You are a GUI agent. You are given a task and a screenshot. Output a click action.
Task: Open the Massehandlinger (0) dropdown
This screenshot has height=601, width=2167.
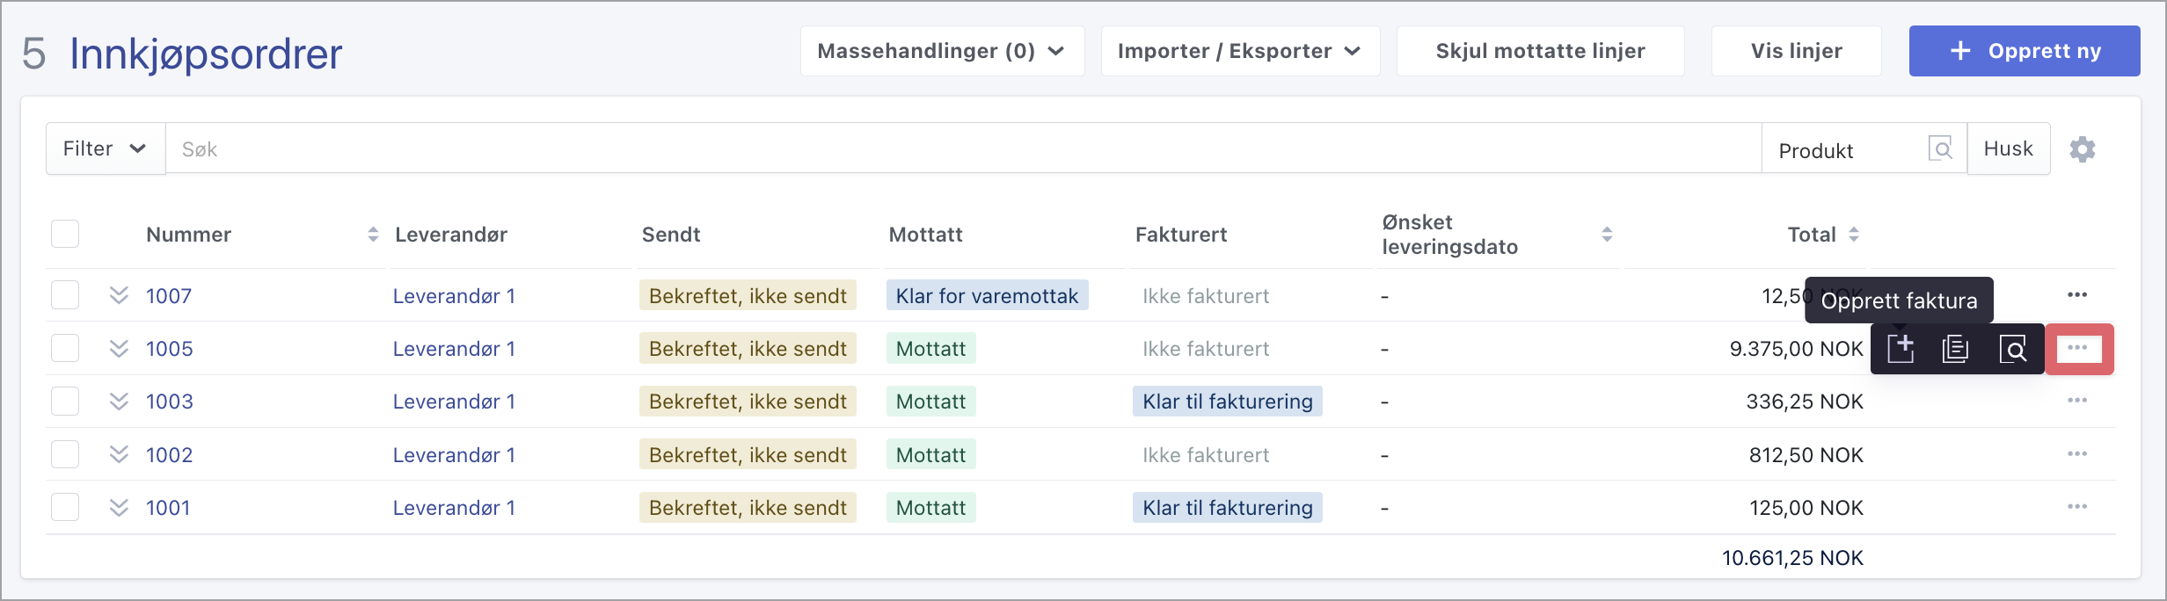(940, 50)
